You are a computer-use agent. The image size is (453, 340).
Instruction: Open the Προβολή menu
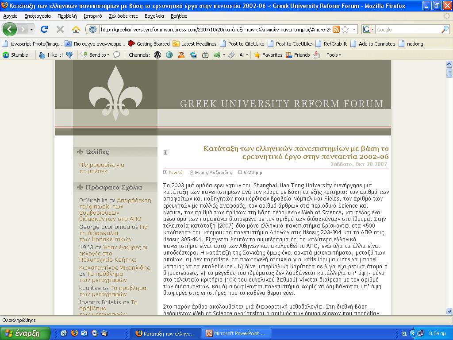tap(67, 16)
